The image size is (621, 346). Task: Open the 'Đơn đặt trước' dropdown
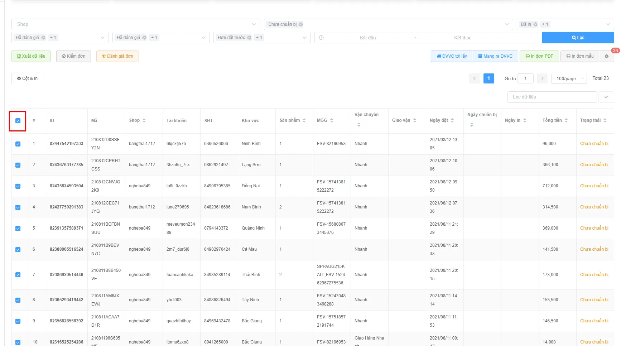(262, 38)
